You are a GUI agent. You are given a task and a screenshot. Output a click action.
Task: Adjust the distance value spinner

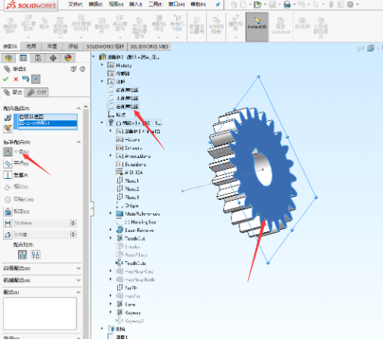pyautogui.click(x=73, y=223)
